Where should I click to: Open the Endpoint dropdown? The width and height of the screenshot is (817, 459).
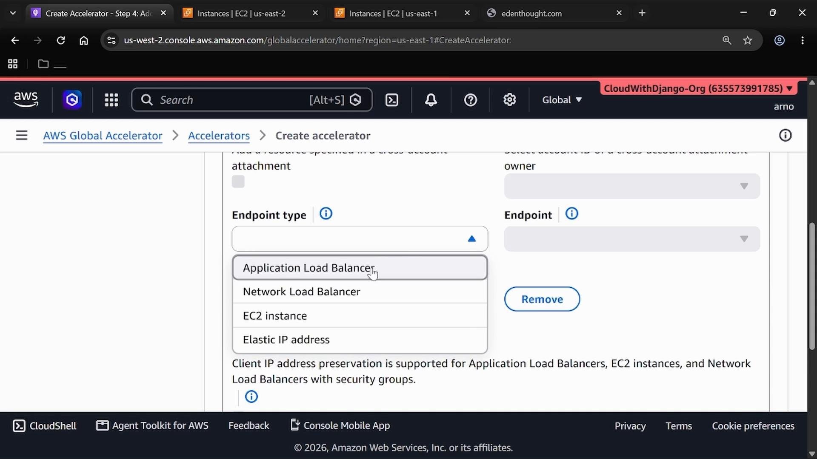[632, 239]
